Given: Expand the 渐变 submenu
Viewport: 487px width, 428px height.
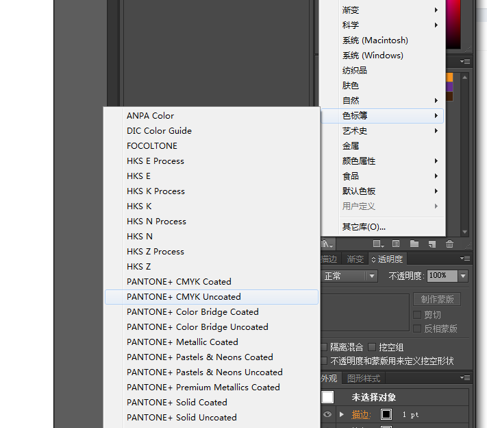Looking at the screenshot, I should [x=383, y=10].
